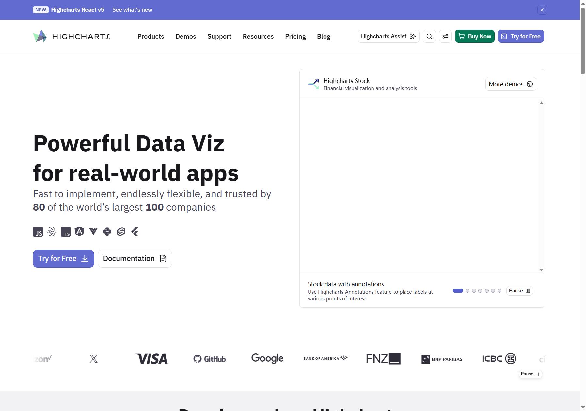Expand the Support menu
This screenshot has width=586, height=411.
coord(219,36)
